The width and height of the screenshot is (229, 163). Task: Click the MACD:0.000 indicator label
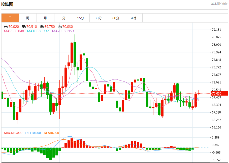13,133
